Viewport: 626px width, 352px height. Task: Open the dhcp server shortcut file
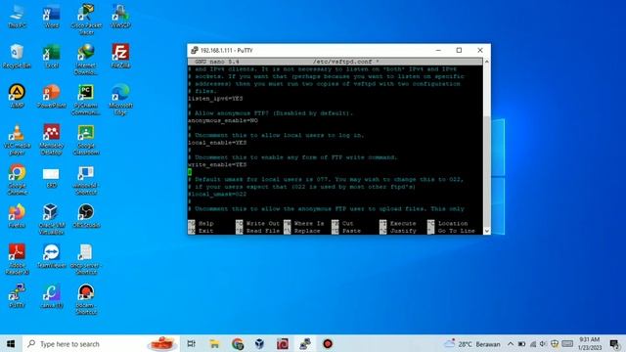pos(86,259)
